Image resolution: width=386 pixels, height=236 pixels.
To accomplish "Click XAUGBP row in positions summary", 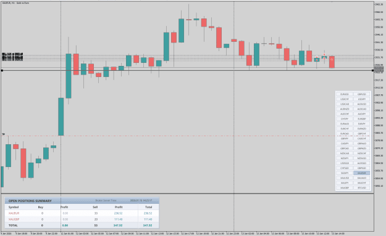I will pyautogui.click(x=82, y=219).
